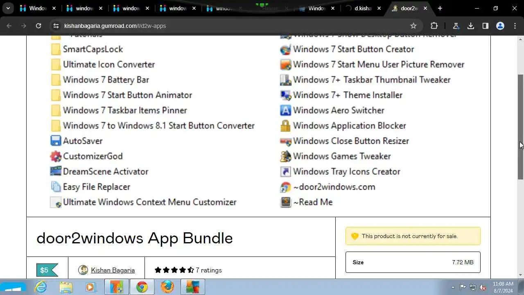Open Firefox from the taskbar
524x295 pixels.
(167, 287)
